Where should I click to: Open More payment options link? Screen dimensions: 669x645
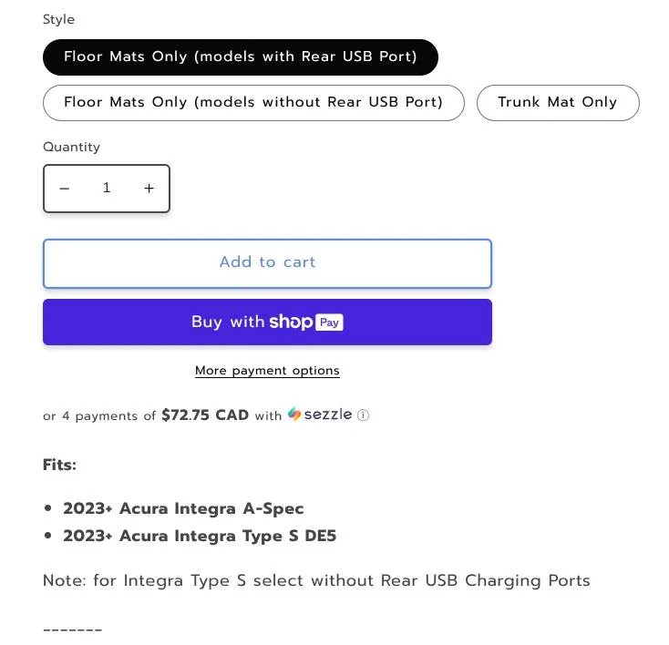(x=267, y=371)
